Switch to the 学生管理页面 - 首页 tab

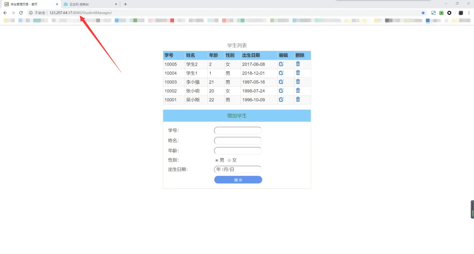(x=30, y=4)
